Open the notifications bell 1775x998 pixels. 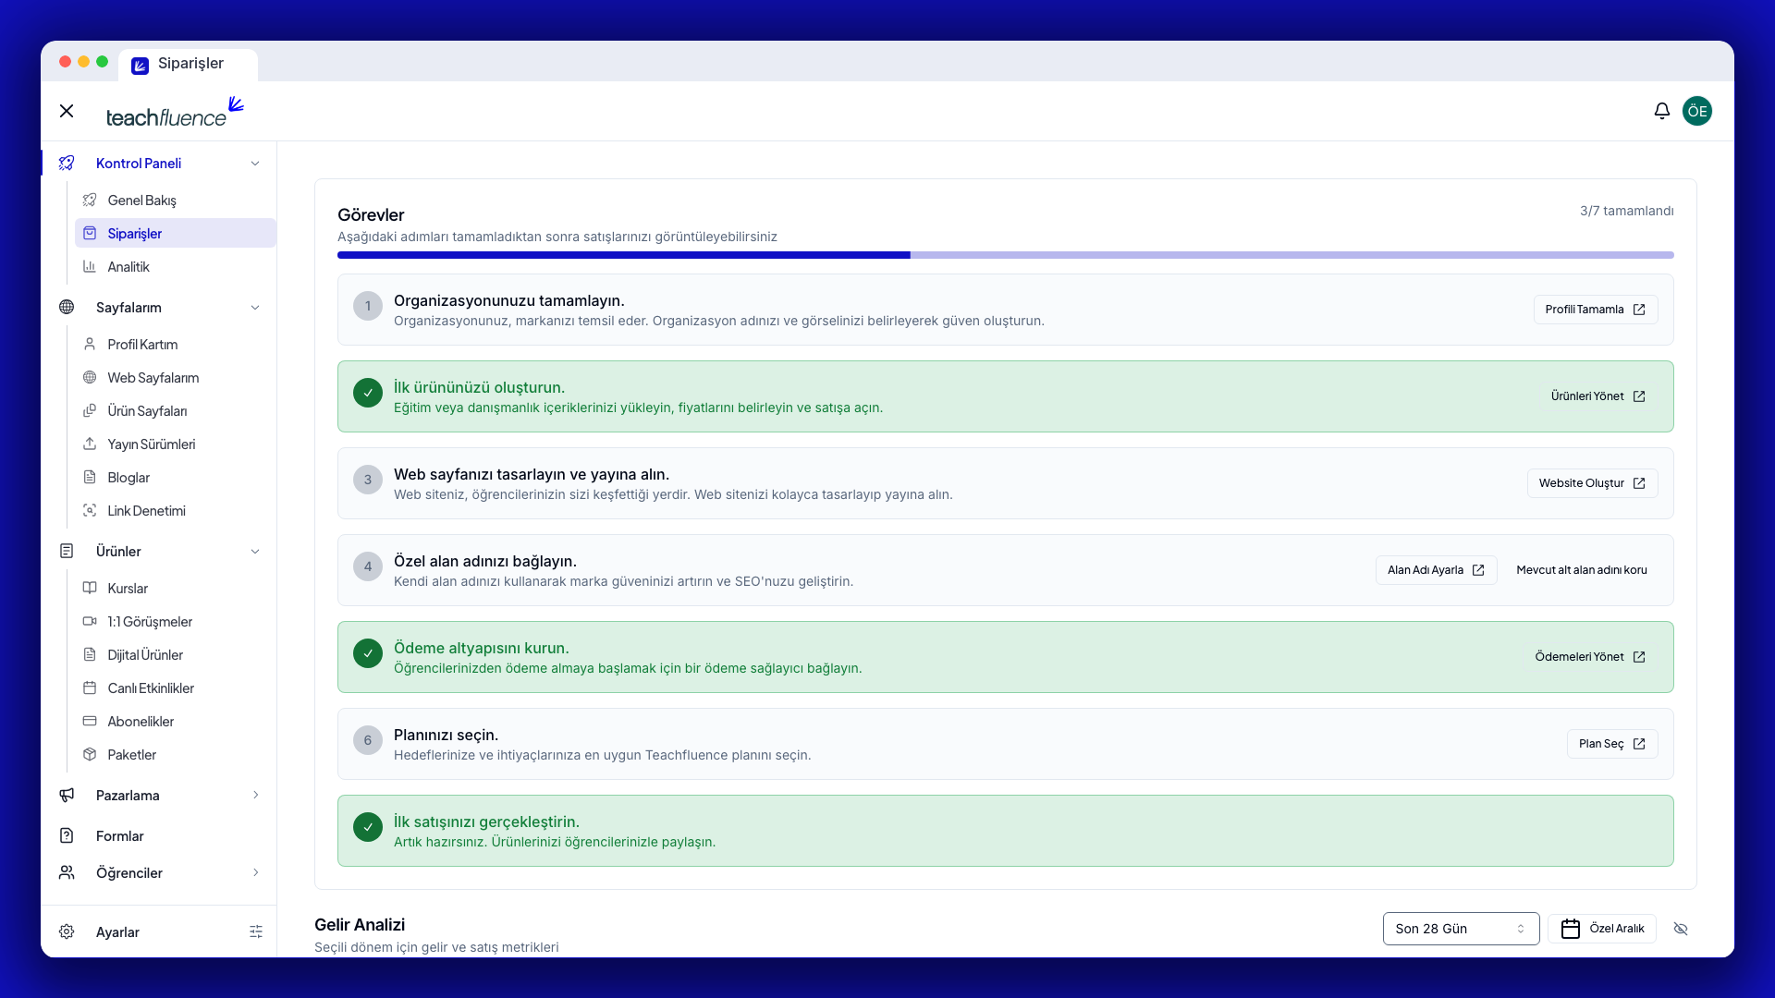click(x=1661, y=111)
